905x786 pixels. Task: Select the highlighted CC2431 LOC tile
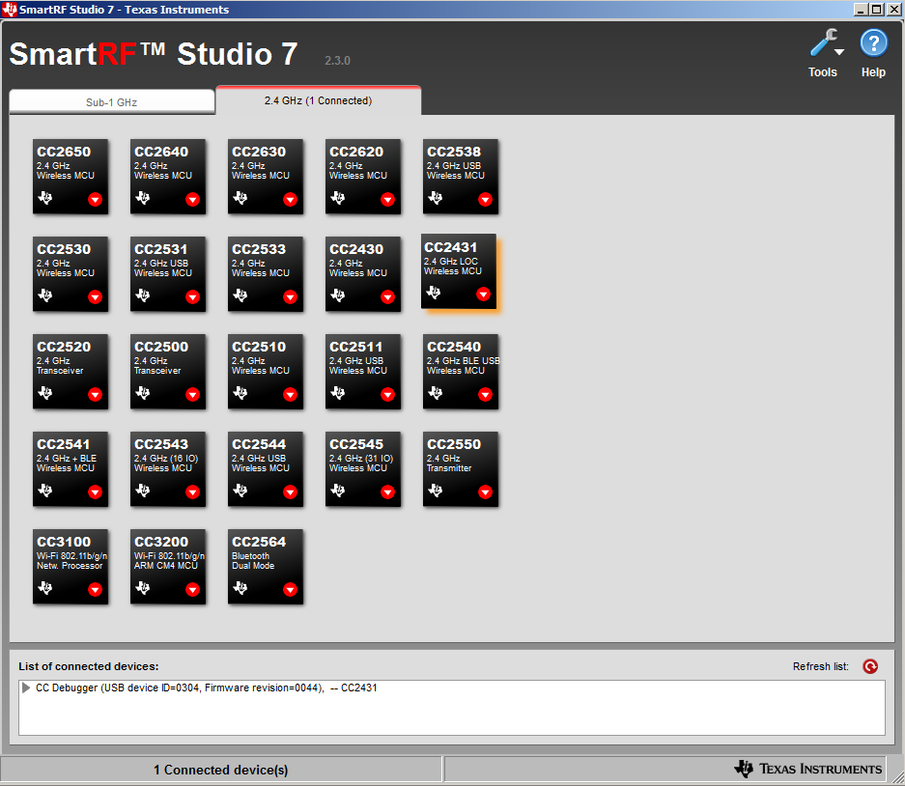pos(459,271)
